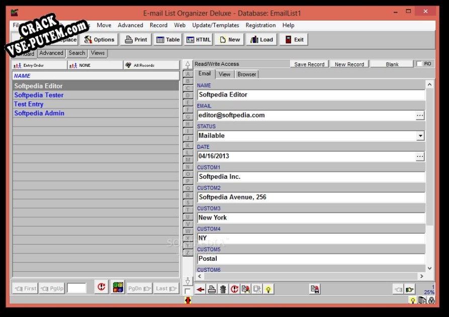Switch to the View tab in record panel

pyautogui.click(x=224, y=74)
